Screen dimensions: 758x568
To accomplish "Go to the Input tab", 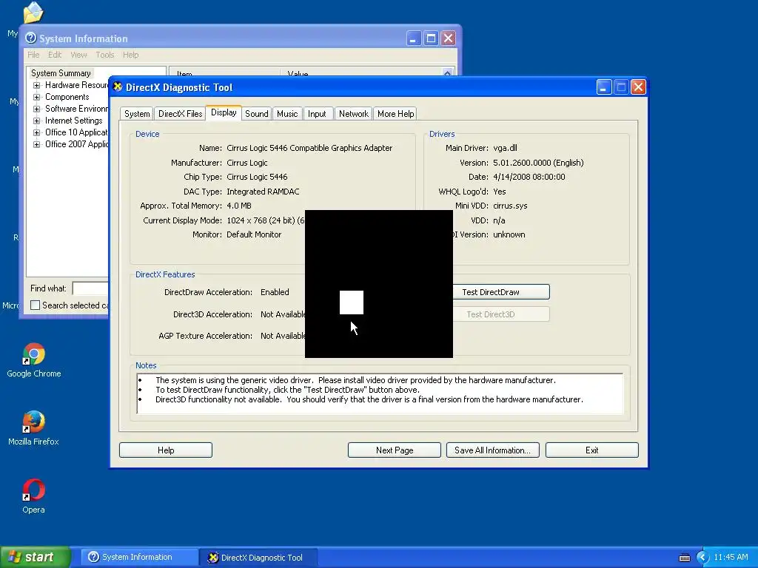I will [x=317, y=113].
